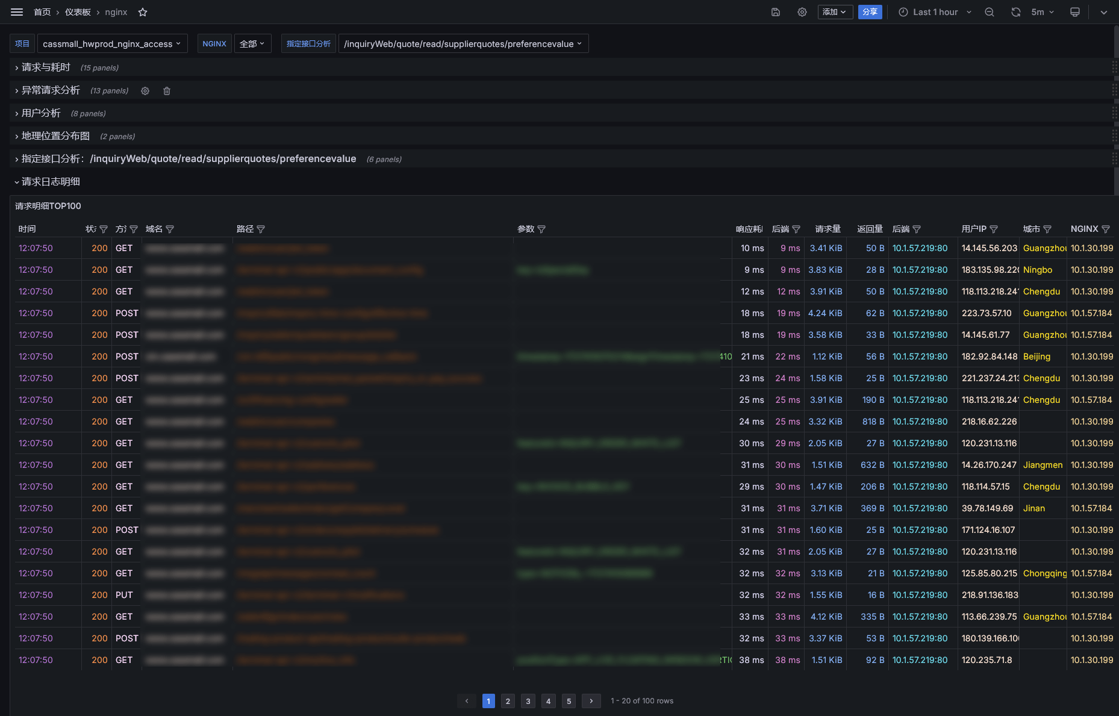Click the Jiangmen city cell
Image resolution: width=1119 pixels, height=716 pixels.
1043,465
